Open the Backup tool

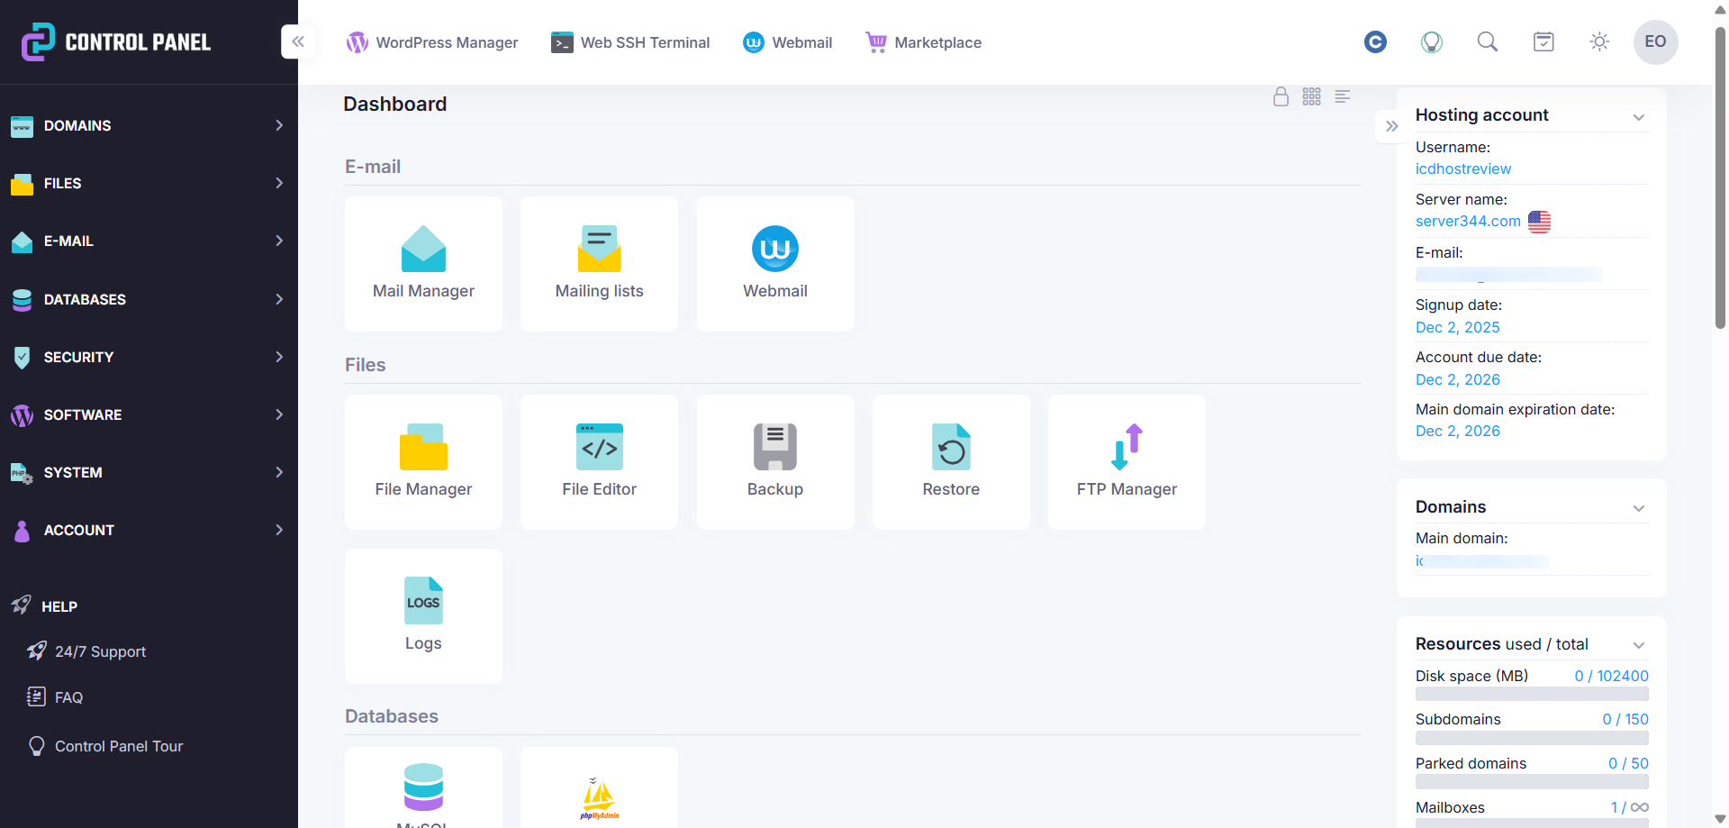click(x=775, y=462)
